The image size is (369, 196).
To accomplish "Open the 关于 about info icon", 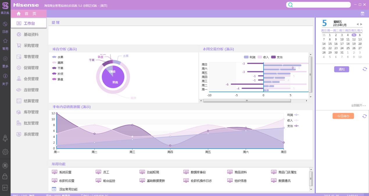I will pos(5,76).
